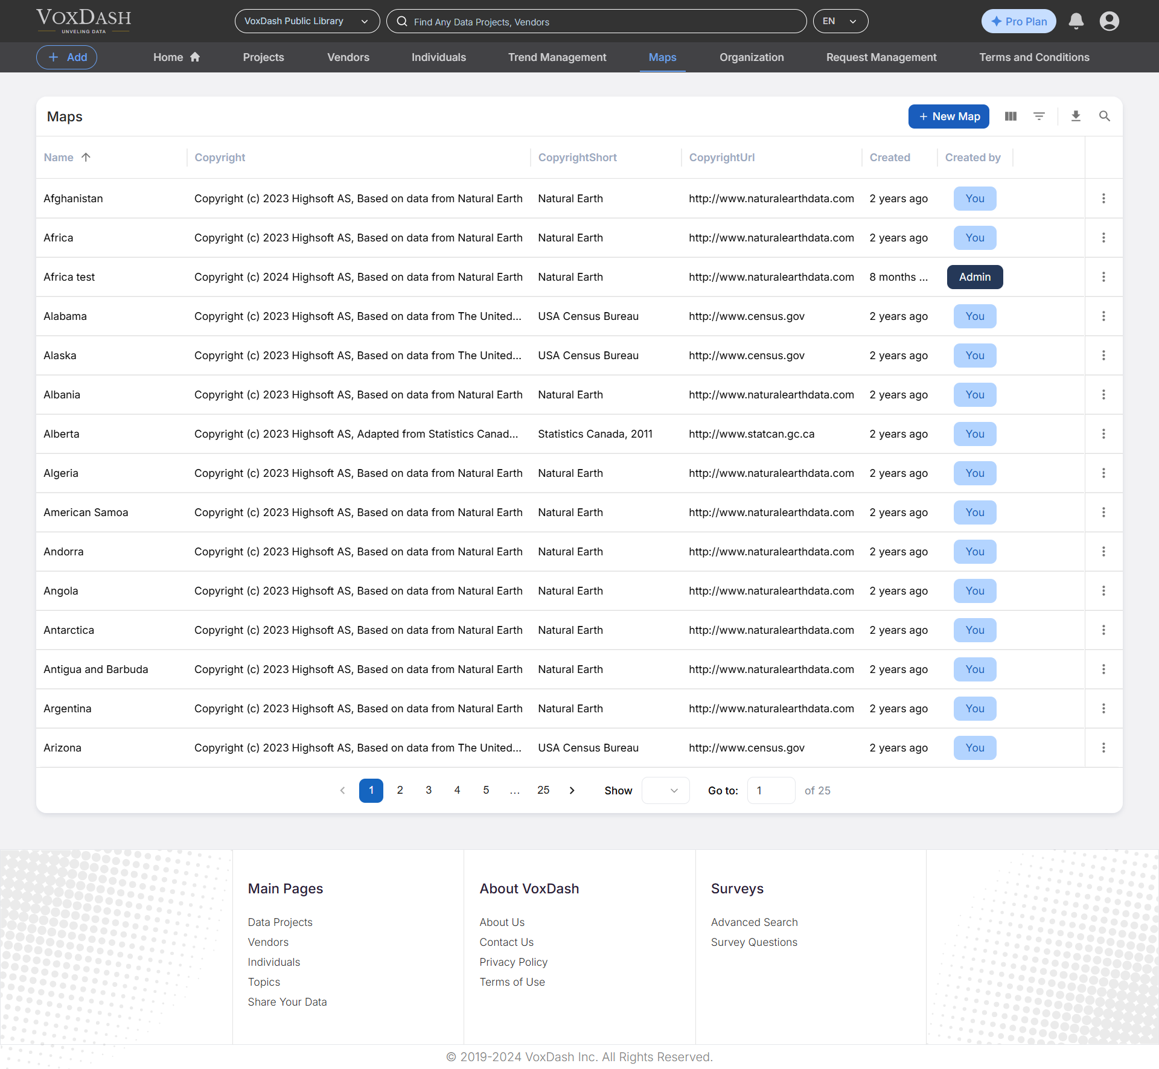Open the EN language dropdown
Screen dimensions: 1159x1069
pyautogui.click(x=840, y=21)
